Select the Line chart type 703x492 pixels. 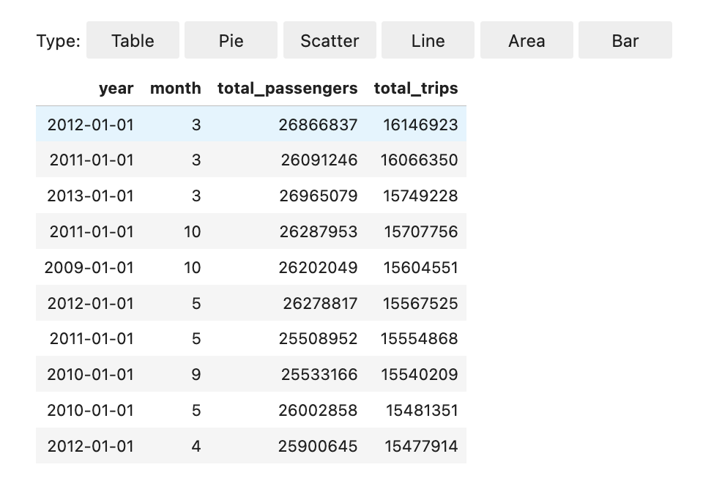click(x=428, y=40)
